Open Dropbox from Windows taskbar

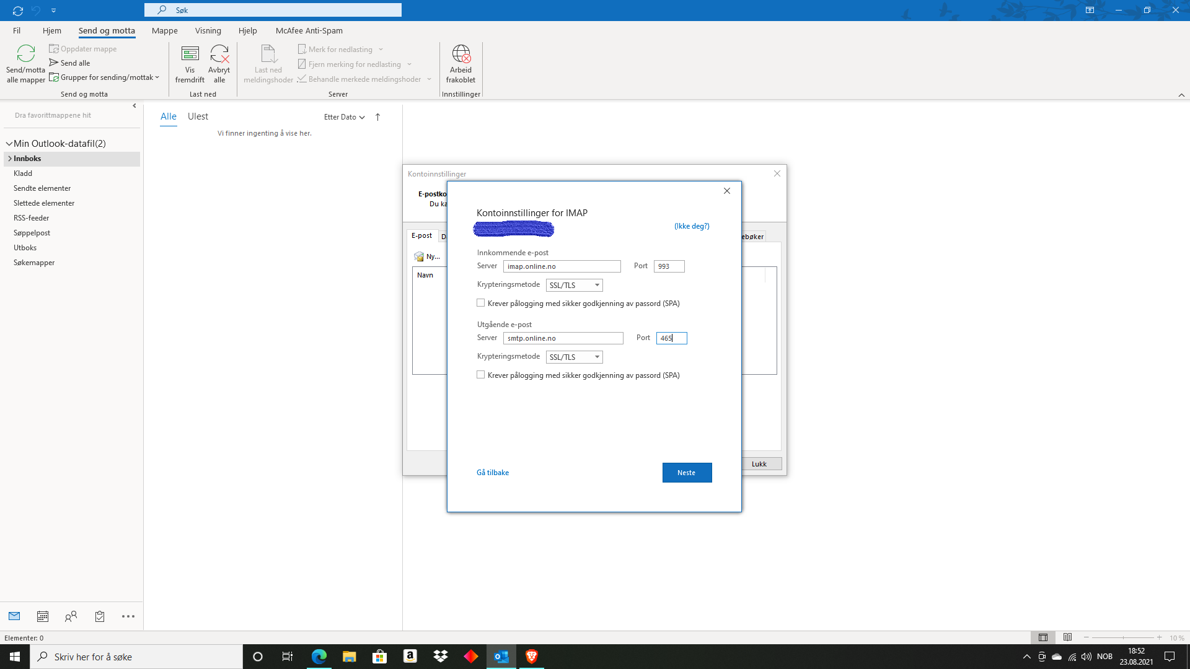pyautogui.click(x=441, y=657)
